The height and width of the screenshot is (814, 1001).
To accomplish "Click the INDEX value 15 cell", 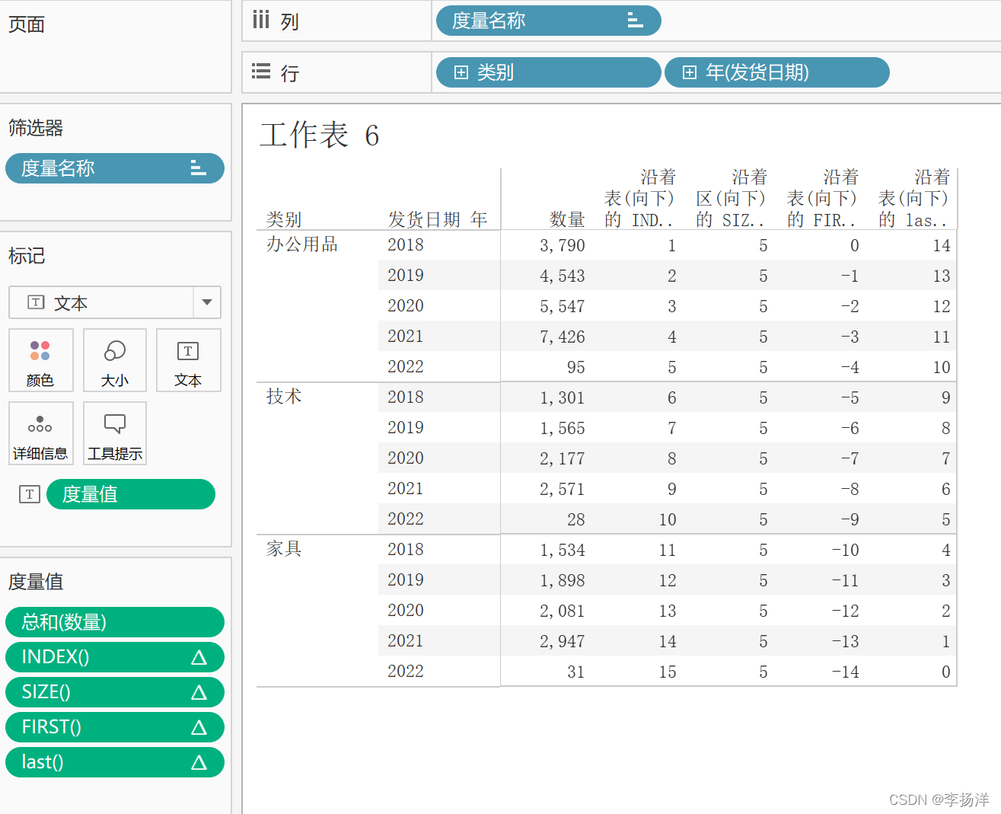I will (668, 672).
